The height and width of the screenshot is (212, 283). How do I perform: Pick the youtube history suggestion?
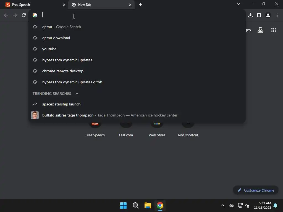point(137,49)
